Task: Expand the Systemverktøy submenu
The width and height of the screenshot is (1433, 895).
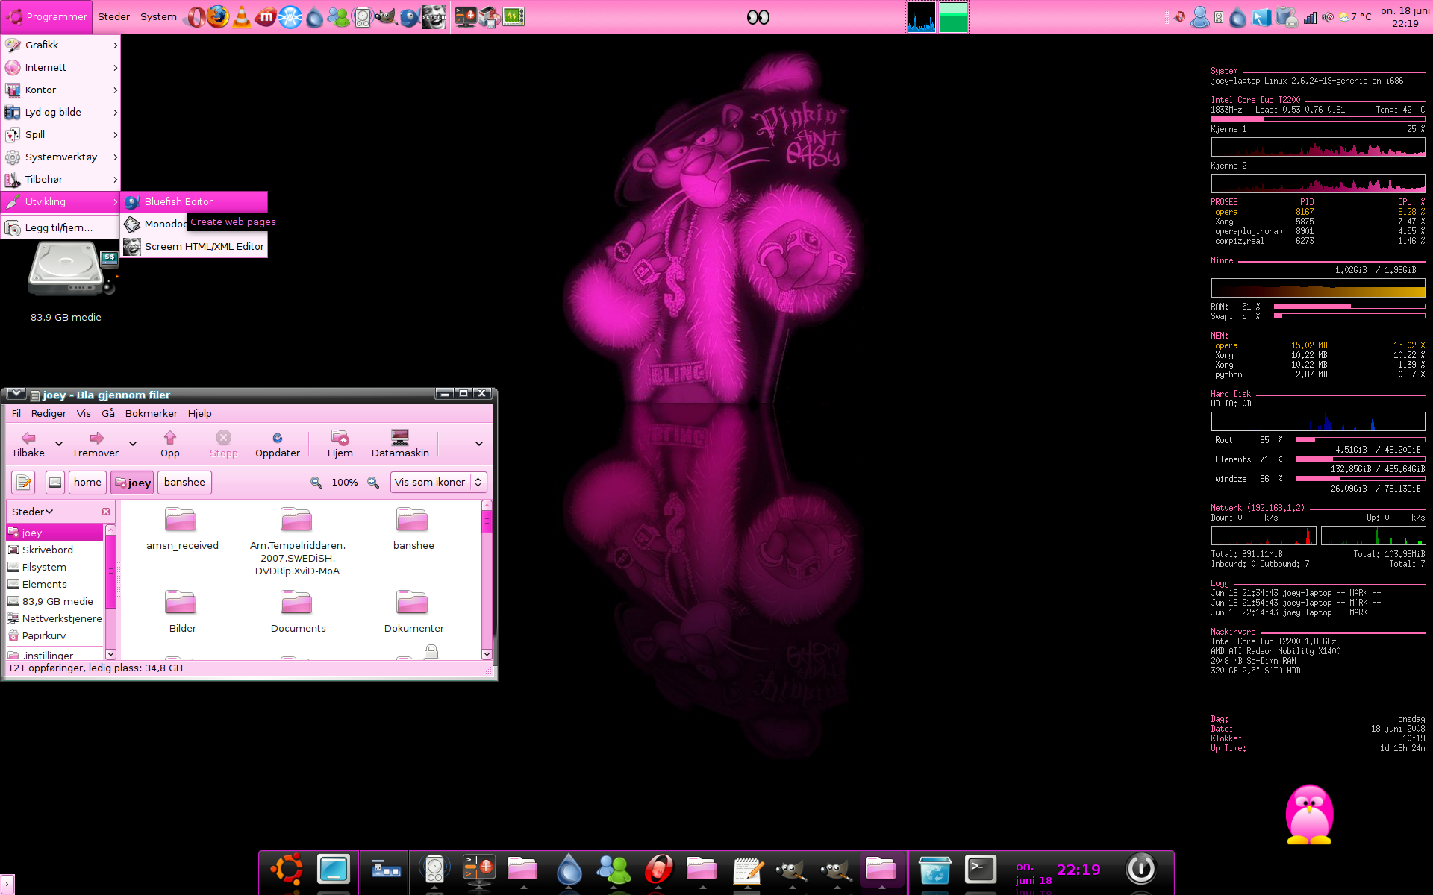Action: pos(61,157)
